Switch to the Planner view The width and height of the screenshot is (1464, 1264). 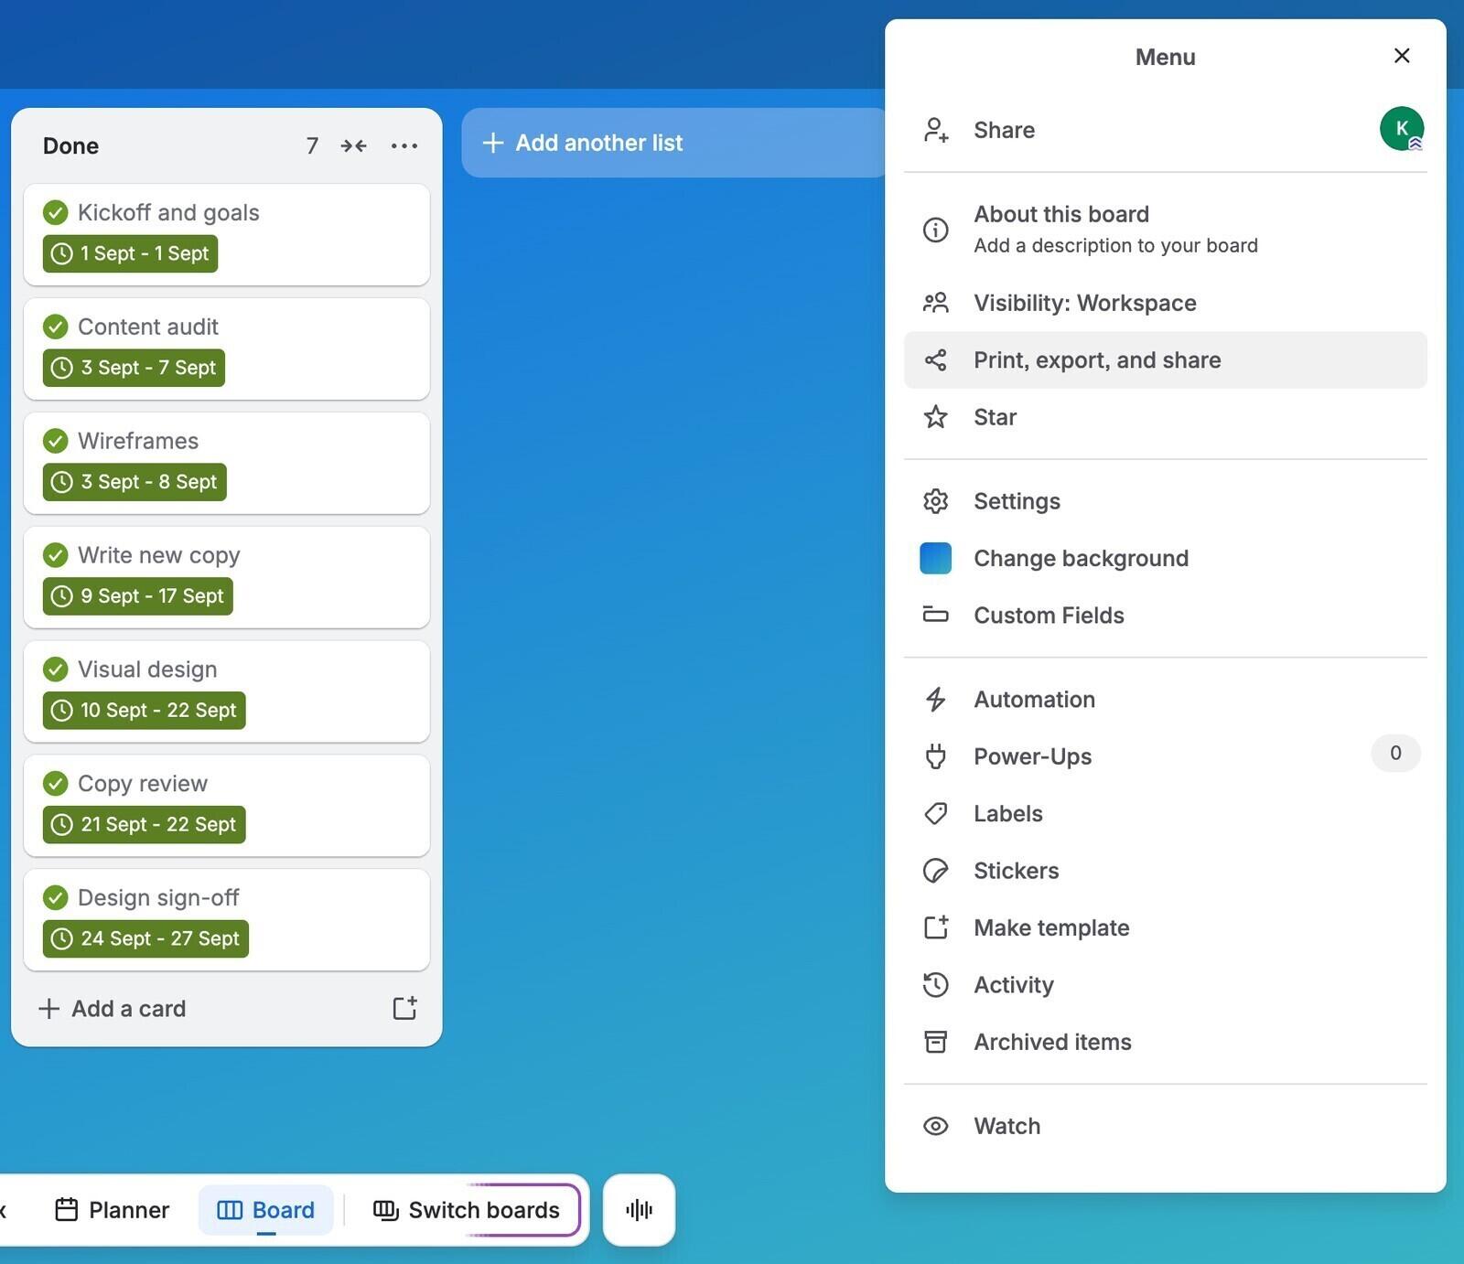click(x=113, y=1210)
